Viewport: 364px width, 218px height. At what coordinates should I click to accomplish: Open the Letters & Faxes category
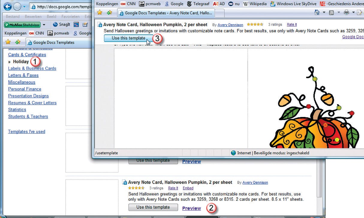(x=23, y=75)
